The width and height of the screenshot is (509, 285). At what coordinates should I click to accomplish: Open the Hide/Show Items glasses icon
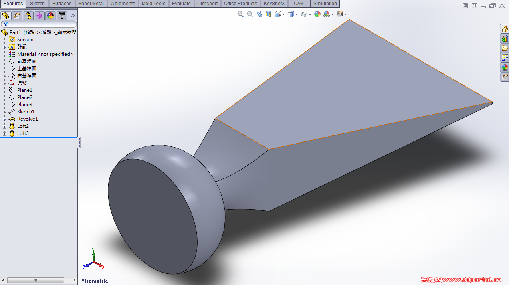pos(304,14)
